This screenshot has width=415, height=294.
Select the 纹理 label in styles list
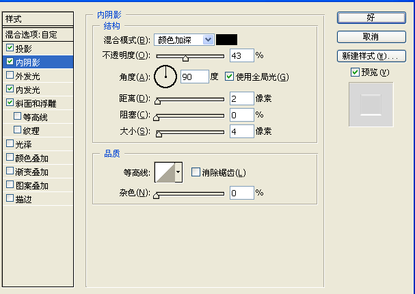point(31,131)
